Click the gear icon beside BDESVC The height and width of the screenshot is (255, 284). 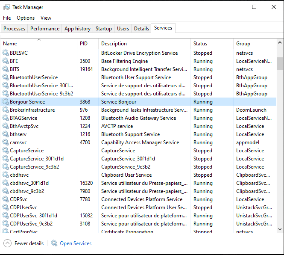point(6,53)
